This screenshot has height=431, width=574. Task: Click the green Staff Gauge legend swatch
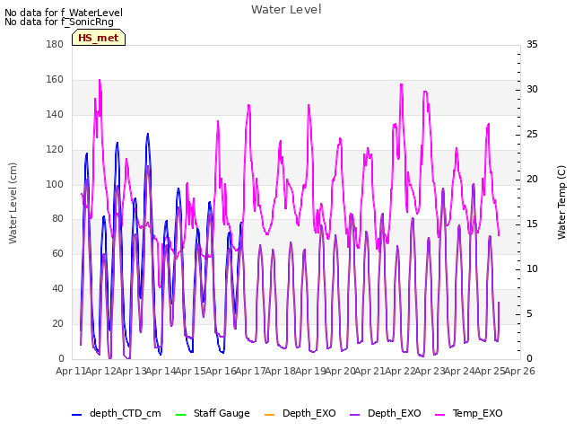coord(180,415)
